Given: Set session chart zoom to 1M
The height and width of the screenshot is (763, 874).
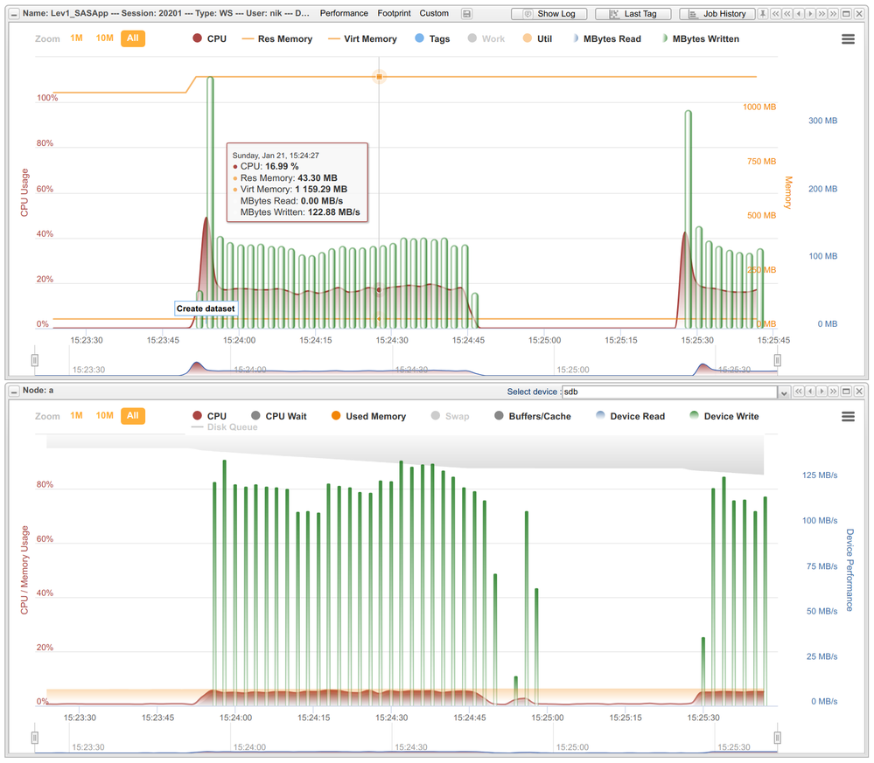Looking at the screenshot, I should (x=76, y=38).
